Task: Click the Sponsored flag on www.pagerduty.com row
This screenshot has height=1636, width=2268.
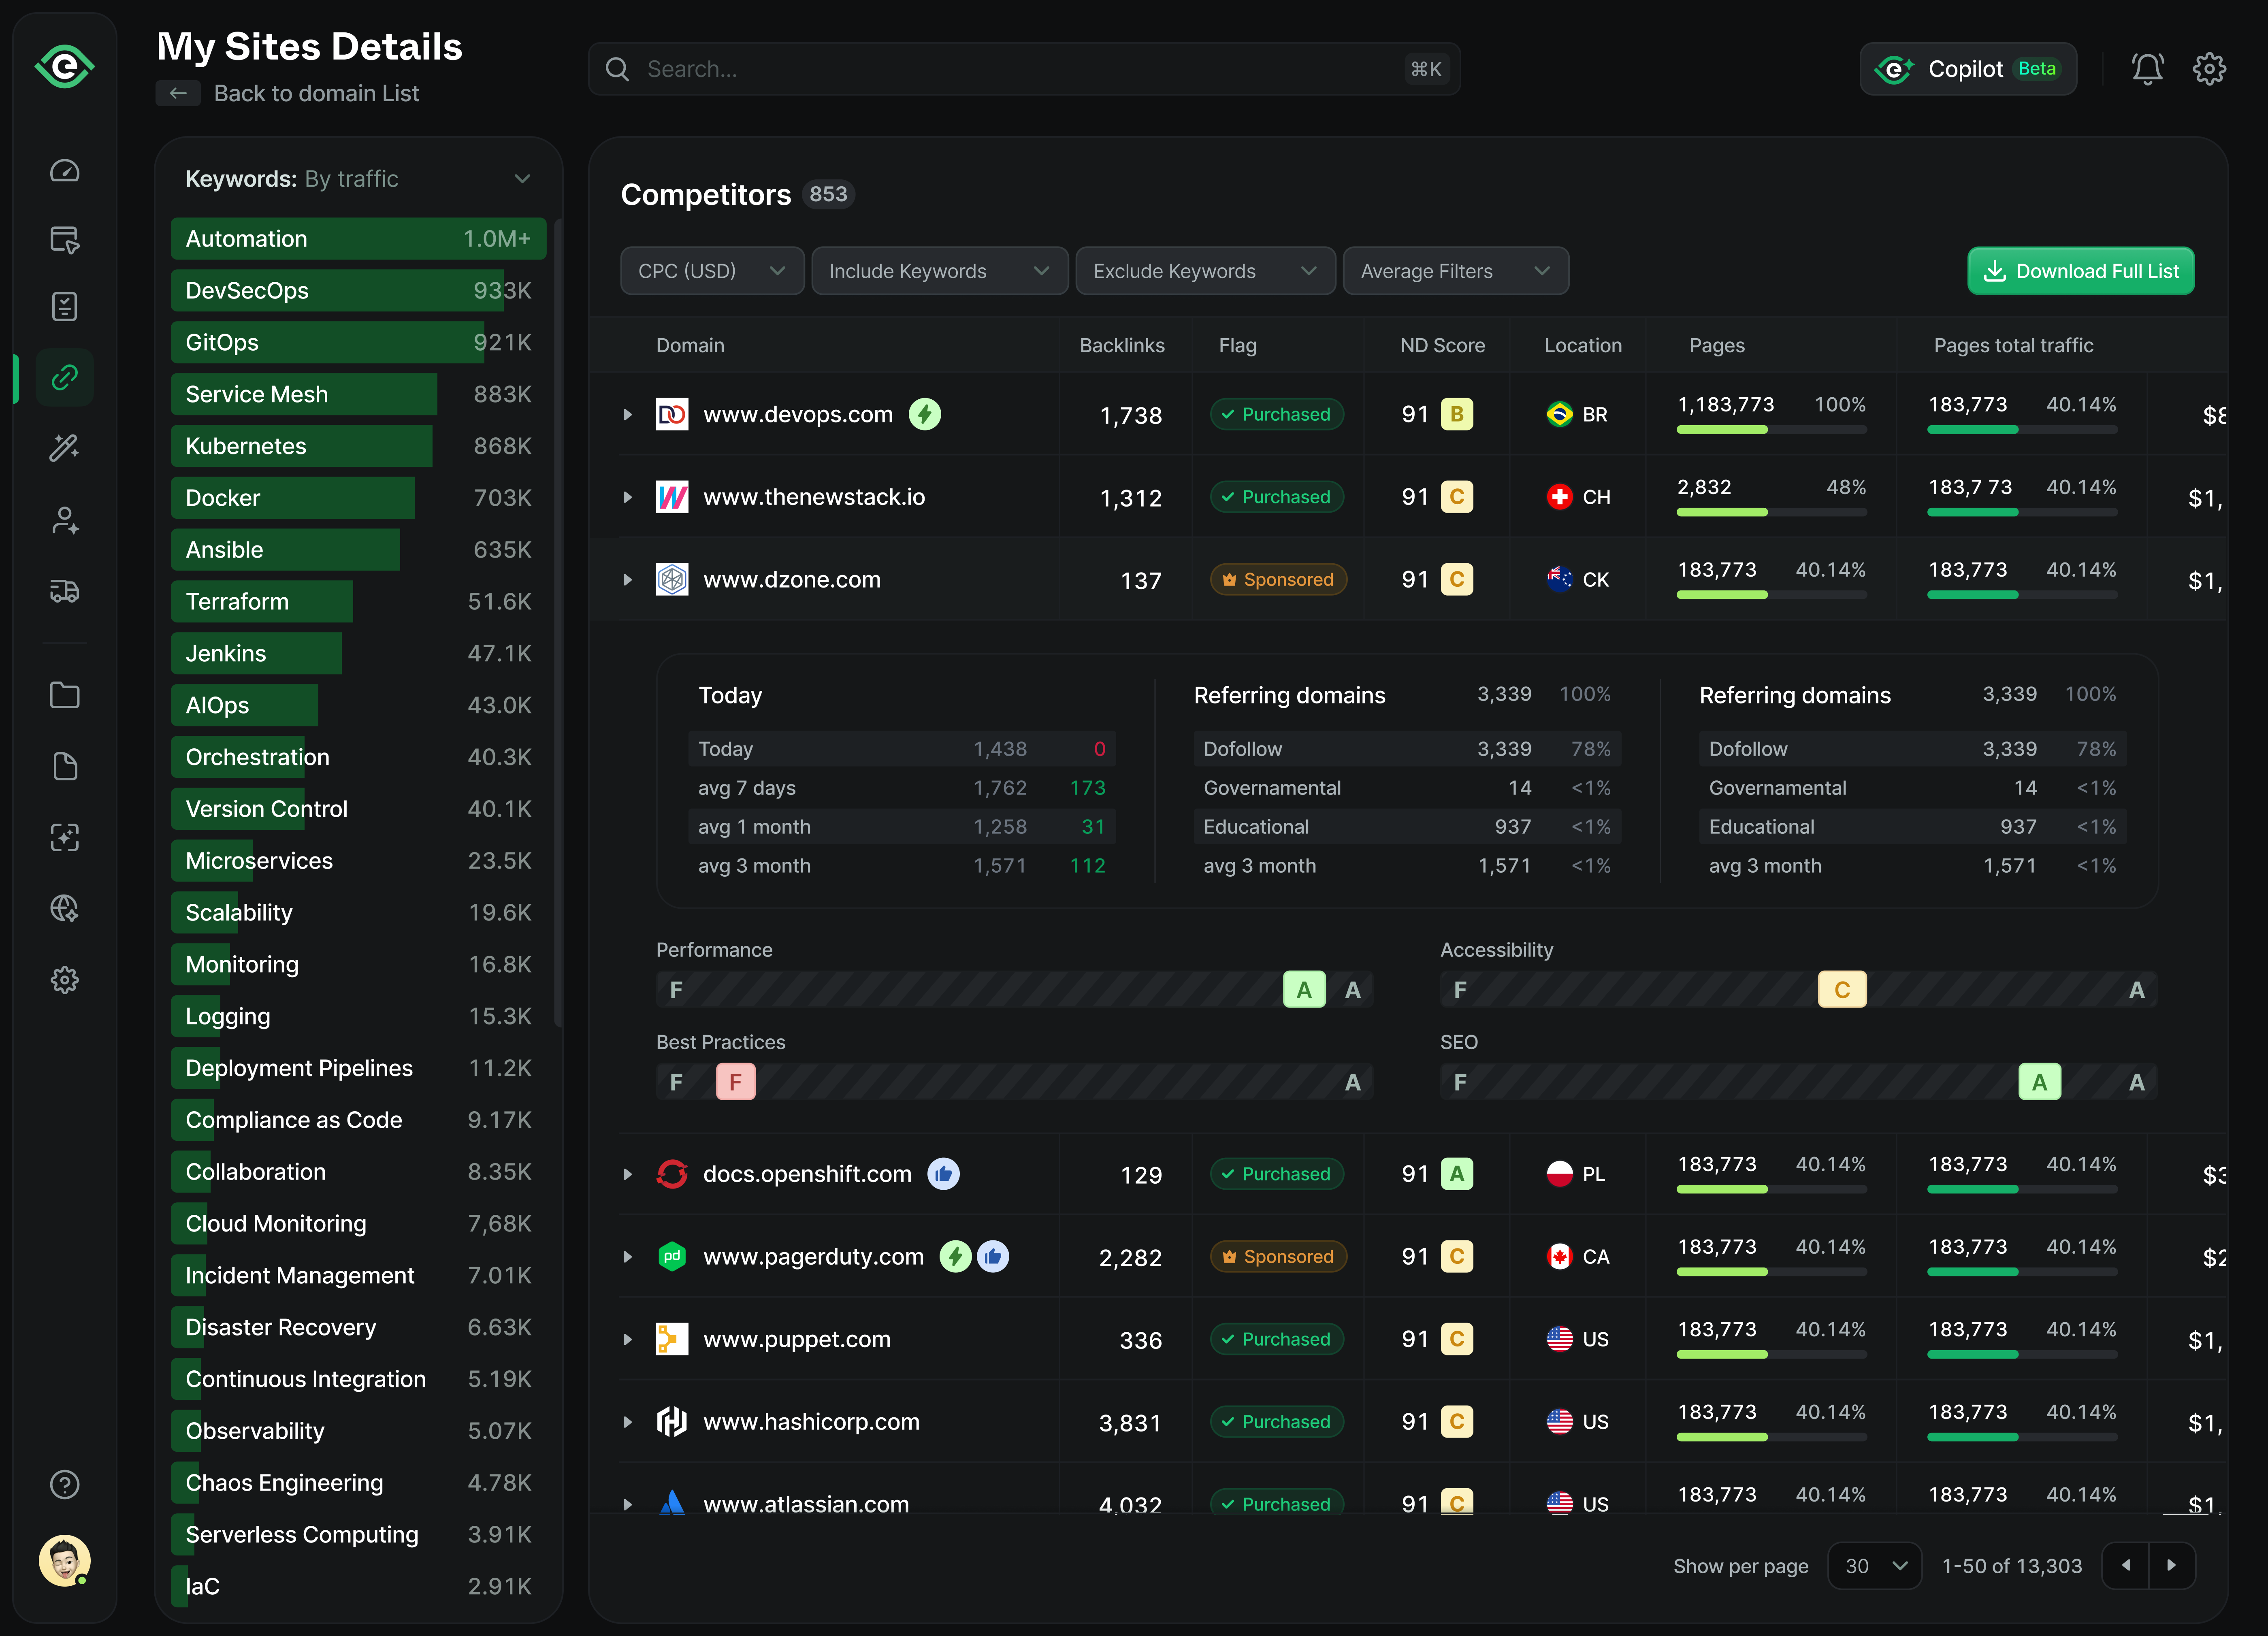Action: (1278, 1256)
